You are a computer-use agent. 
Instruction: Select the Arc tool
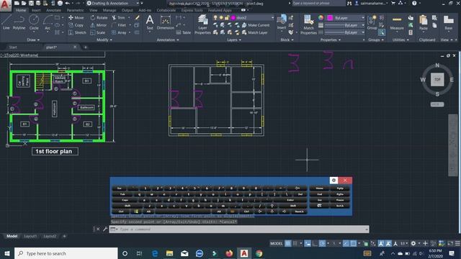tap(48, 22)
